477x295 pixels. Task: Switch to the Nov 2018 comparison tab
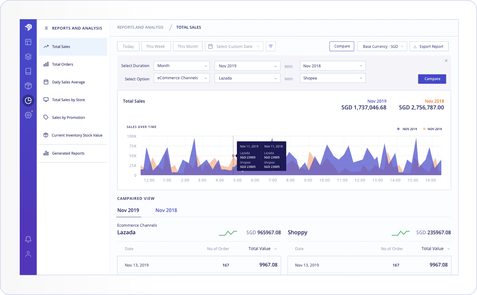(x=166, y=210)
